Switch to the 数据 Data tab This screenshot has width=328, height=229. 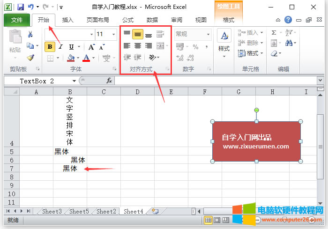click(x=152, y=20)
